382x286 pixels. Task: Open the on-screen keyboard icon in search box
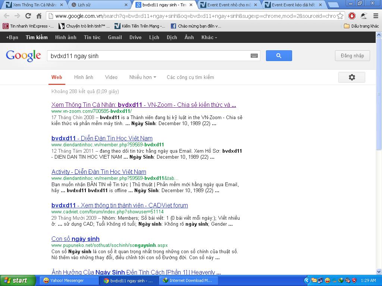[254, 56]
